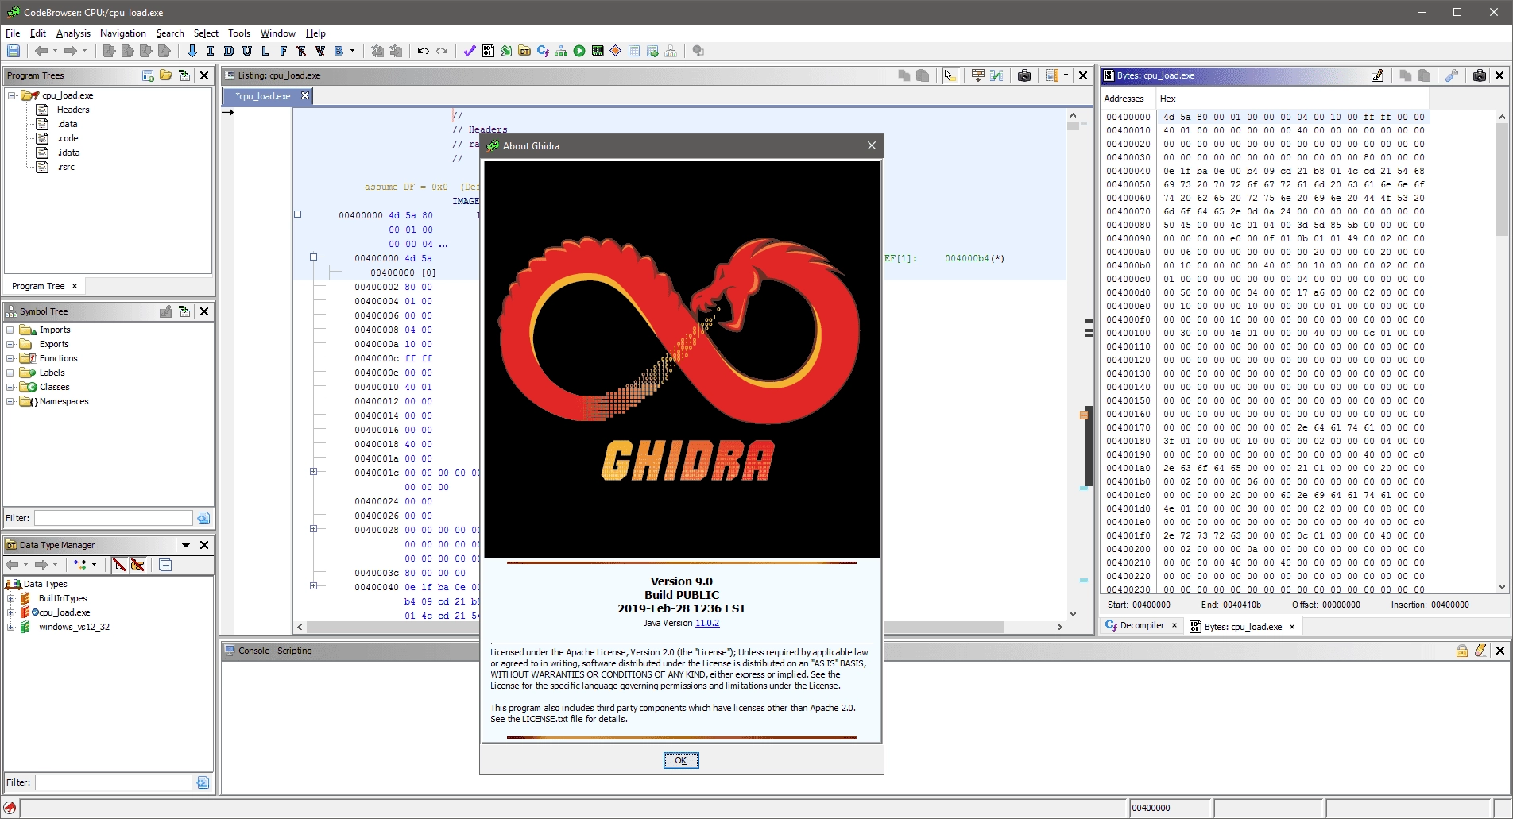Viewport: 1513px width, 819px height.
Task: Click the Ghidra dragon icon in status bar
Action: [x=10, y=808]
